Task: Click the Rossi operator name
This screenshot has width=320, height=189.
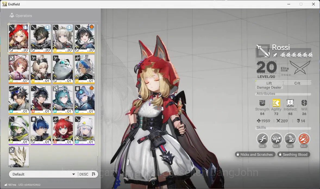Action: pyautogui.click(x=281, y=48)
